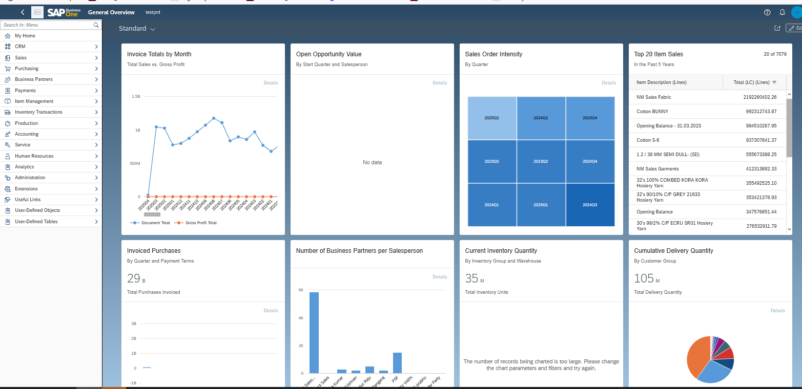
Task: Click the user profile avatar
Action: 796,12
